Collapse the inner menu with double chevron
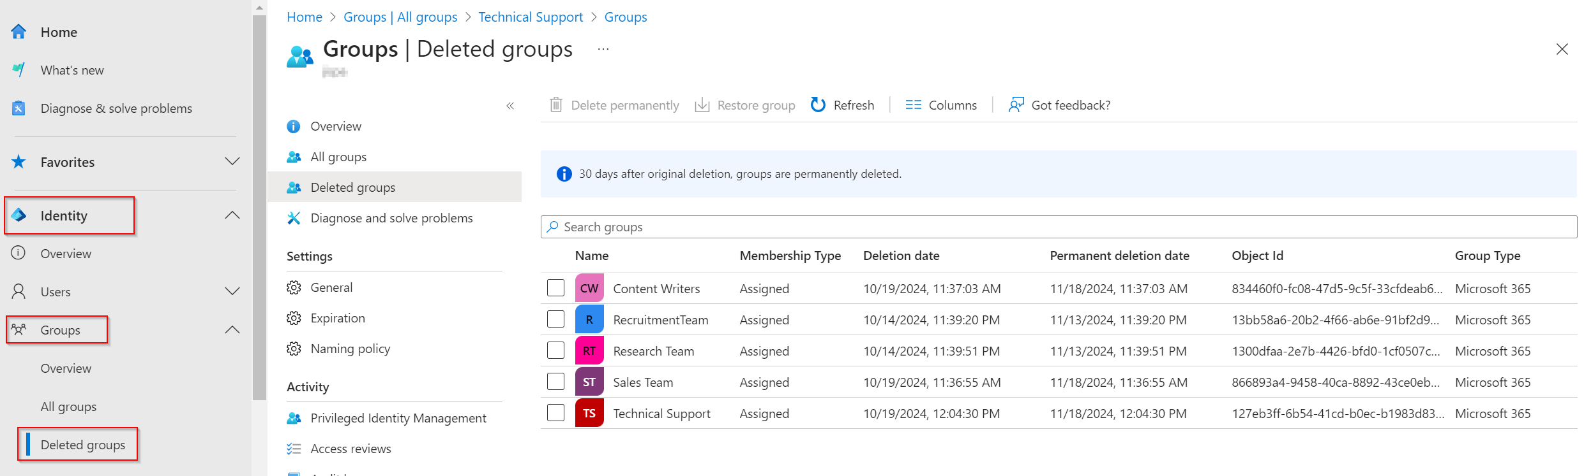Viewport: 1584px width, 476px height. point(510,106)
